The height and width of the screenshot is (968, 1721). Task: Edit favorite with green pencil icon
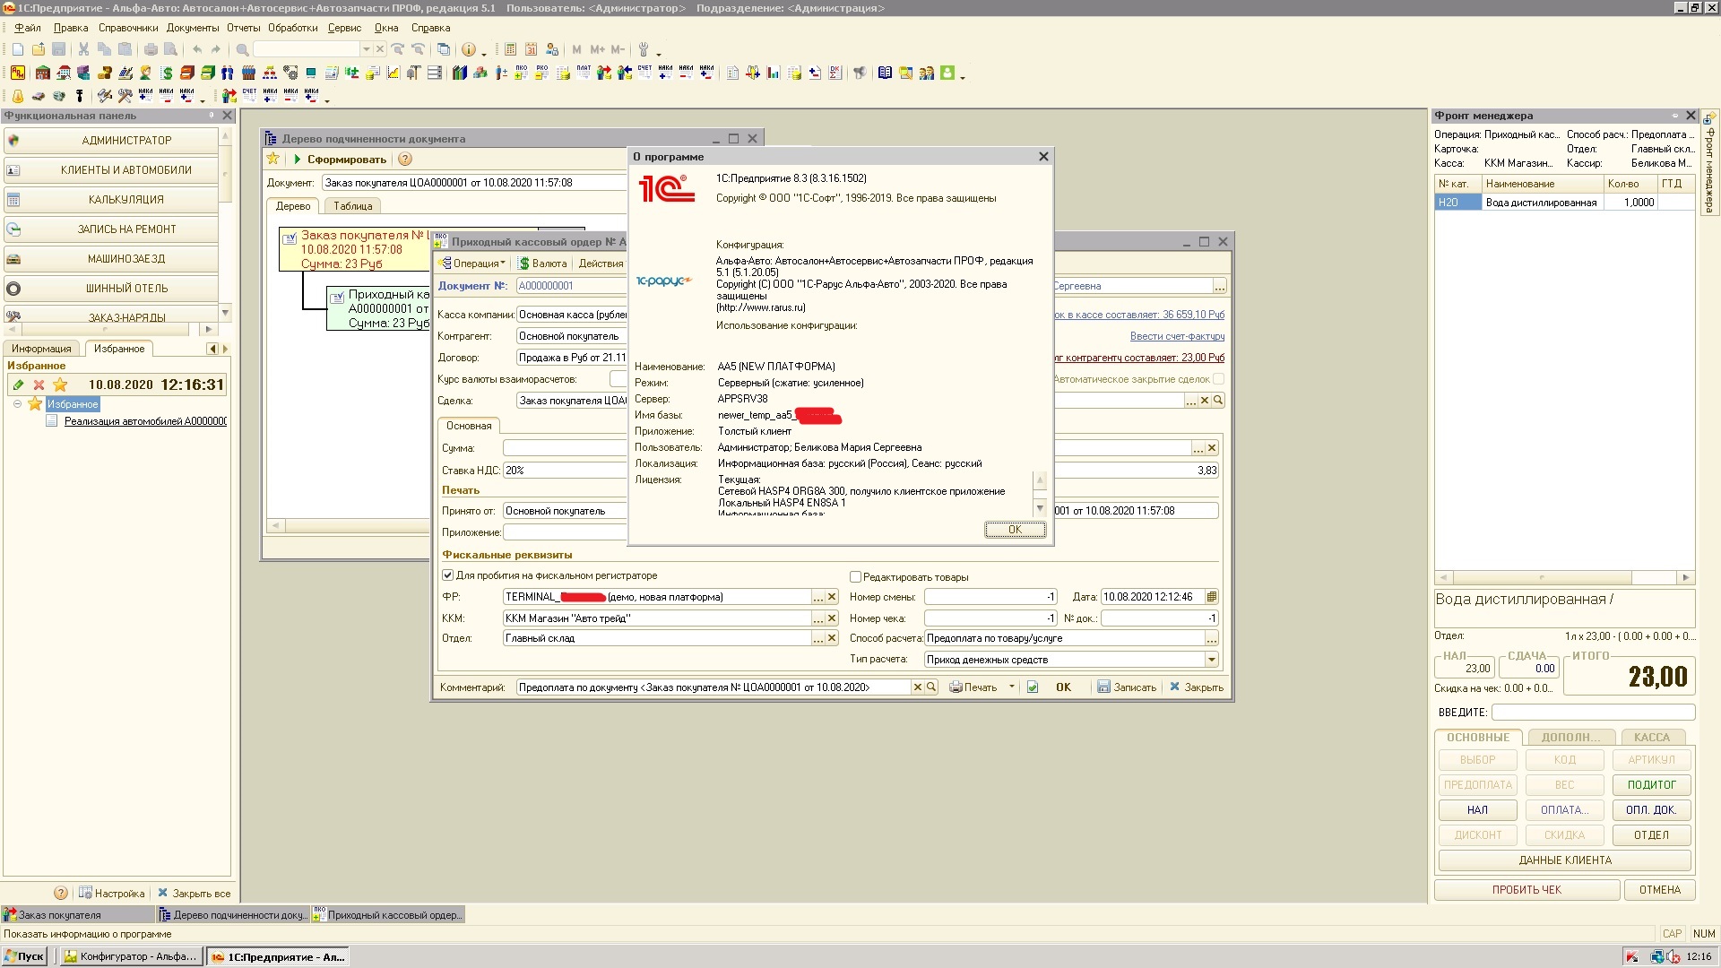(18, 385)
